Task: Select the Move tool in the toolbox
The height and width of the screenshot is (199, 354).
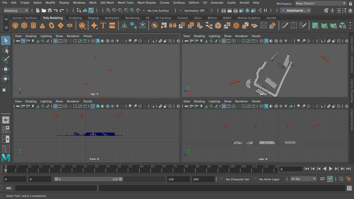Action: pyautogui.click(x=6, y=69)
